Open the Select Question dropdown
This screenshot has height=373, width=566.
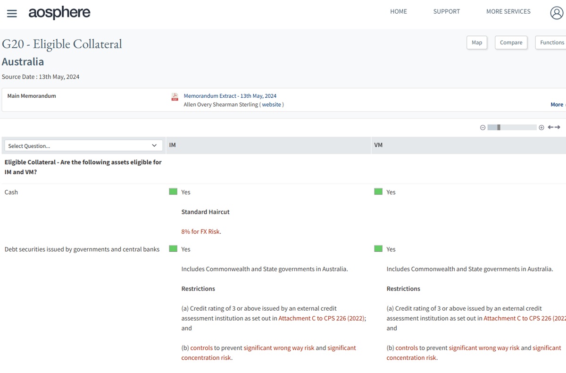click(x=83, y=145)
